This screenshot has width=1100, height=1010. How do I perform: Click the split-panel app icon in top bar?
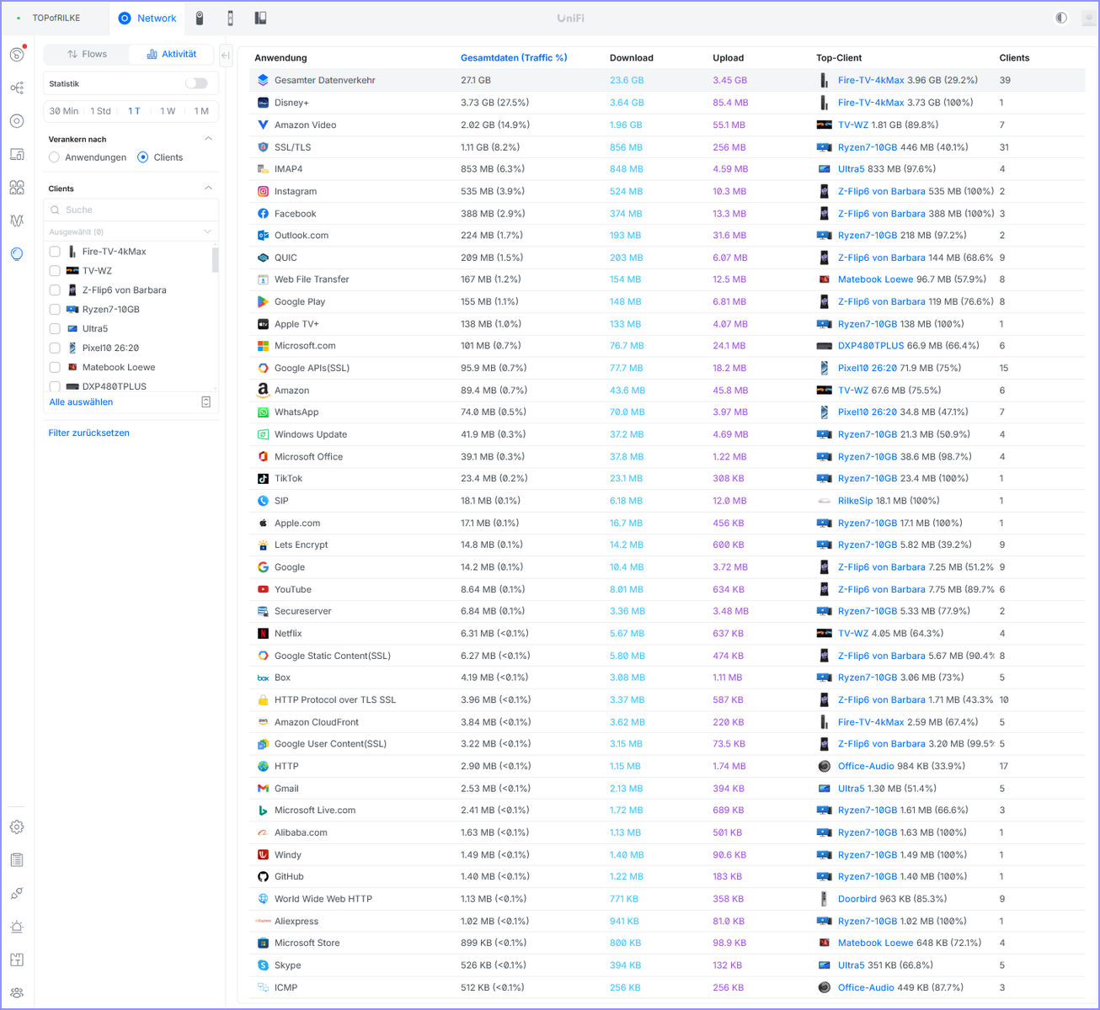pos(260,18)
